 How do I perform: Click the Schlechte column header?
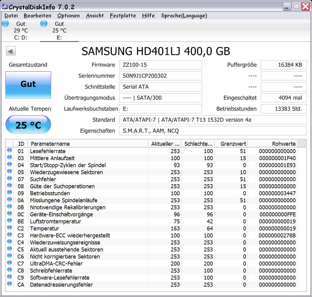coord(198,144)
